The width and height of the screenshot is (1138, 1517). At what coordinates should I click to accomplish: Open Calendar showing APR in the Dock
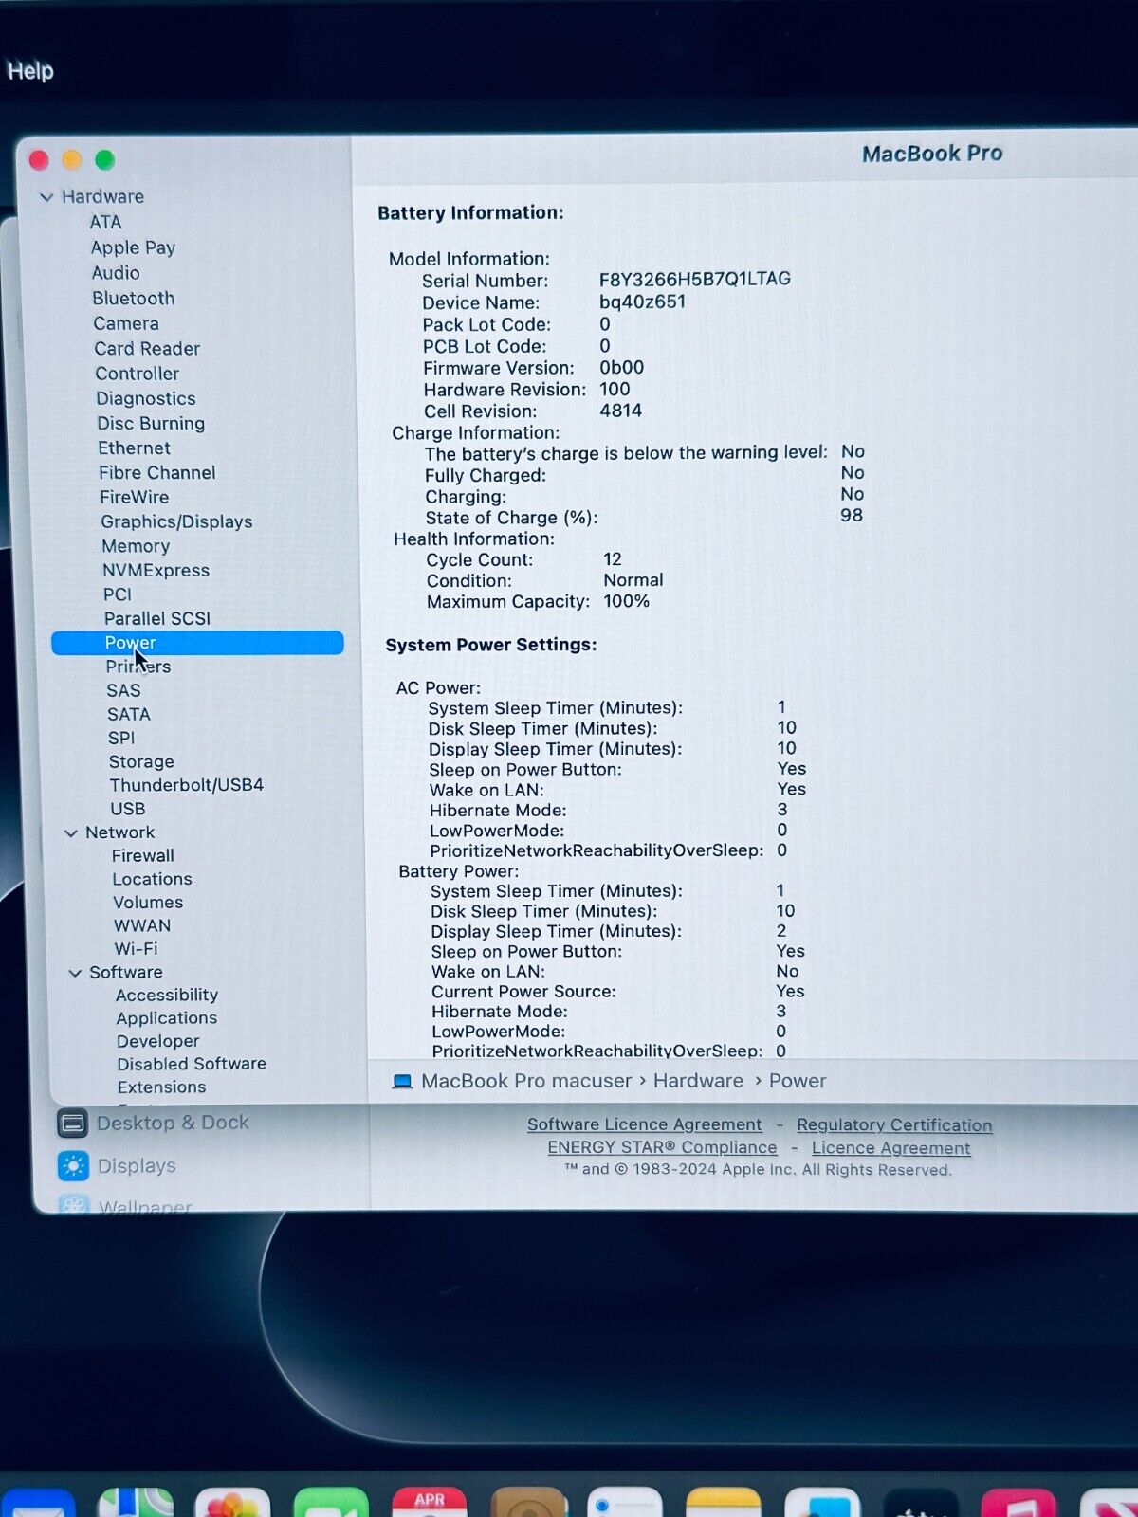429,1502
